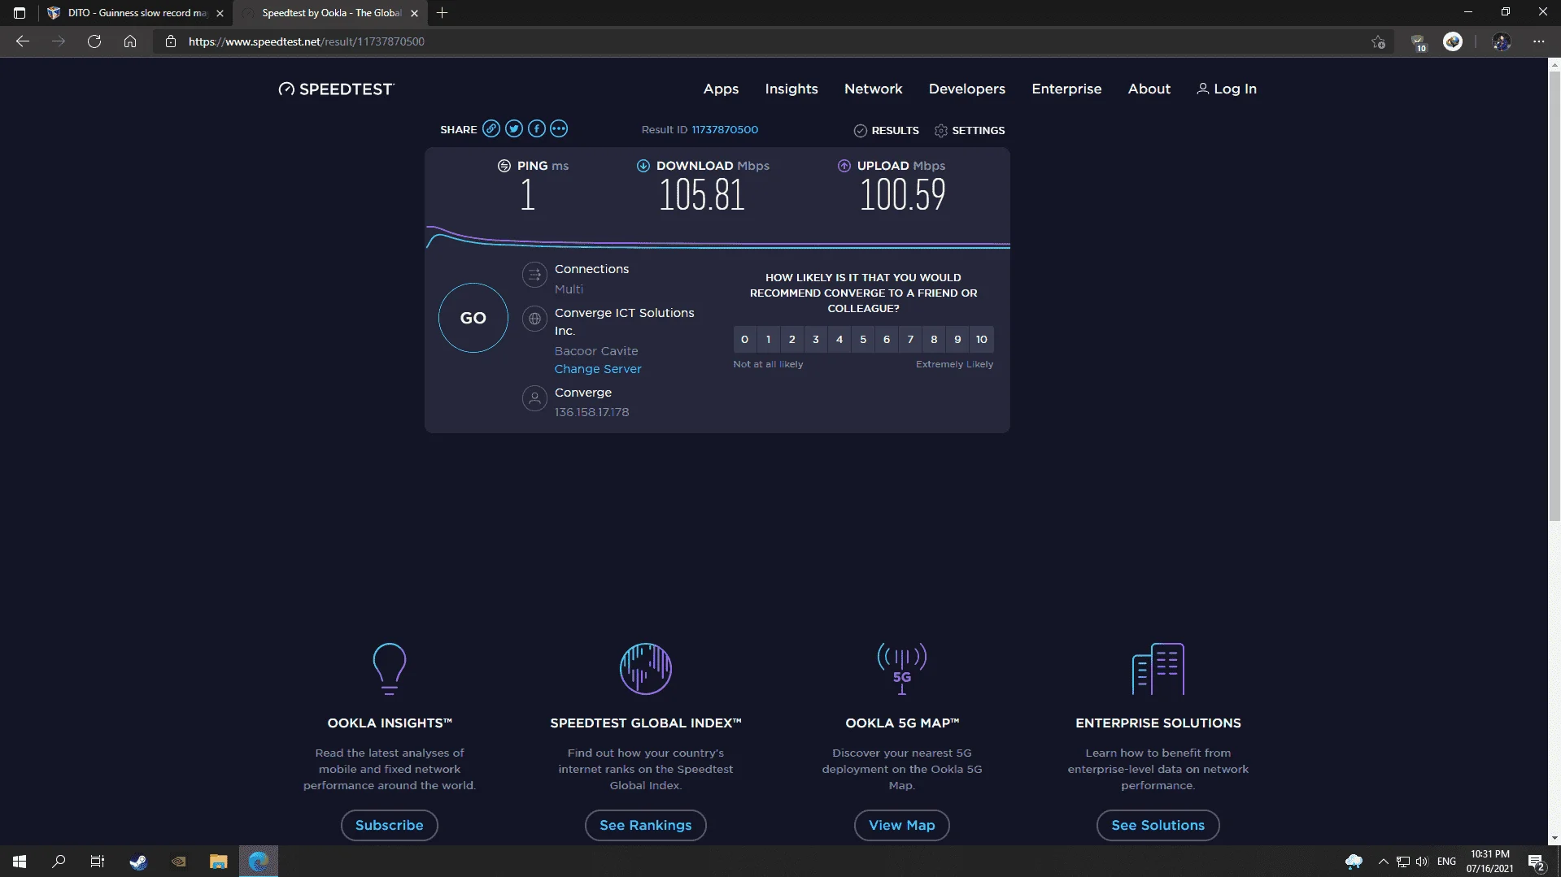Open the Insights menu

[791, 89]
